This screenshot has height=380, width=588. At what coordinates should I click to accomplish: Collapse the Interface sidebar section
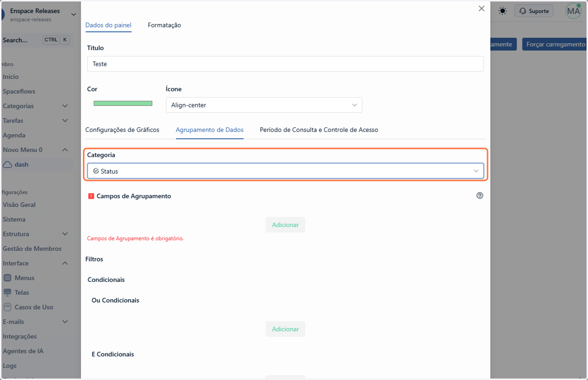pyautogui.click(x=65, y=263)
